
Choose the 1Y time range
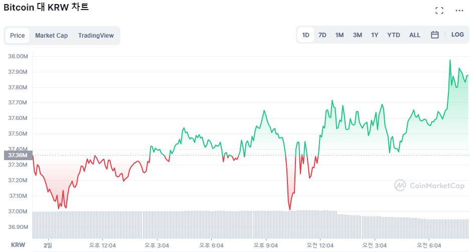pyautogui.click(x=375, y=35)
